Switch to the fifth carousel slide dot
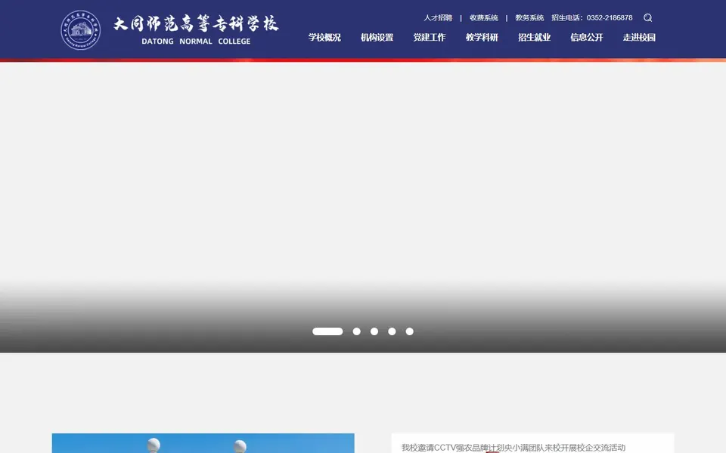The image size is (726, 453). coord(410,331)
